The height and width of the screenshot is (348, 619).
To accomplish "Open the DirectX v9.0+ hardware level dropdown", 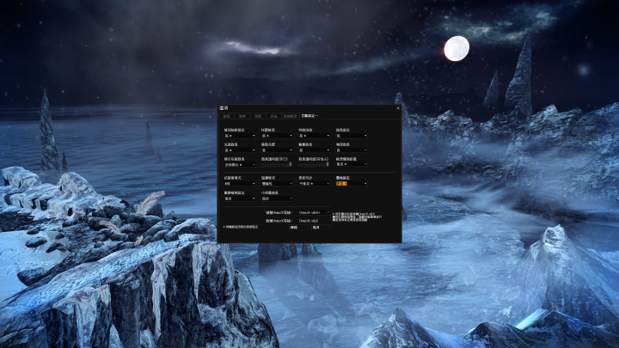I will 315,213.
